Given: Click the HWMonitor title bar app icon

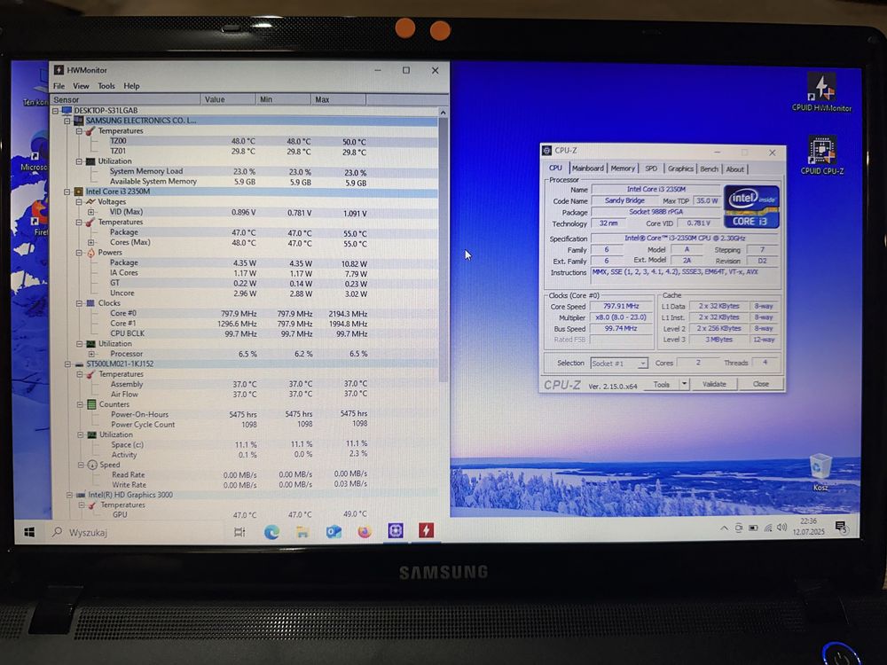Looking at the screenshot, I should pyautogui.click(x=59, y=70).
